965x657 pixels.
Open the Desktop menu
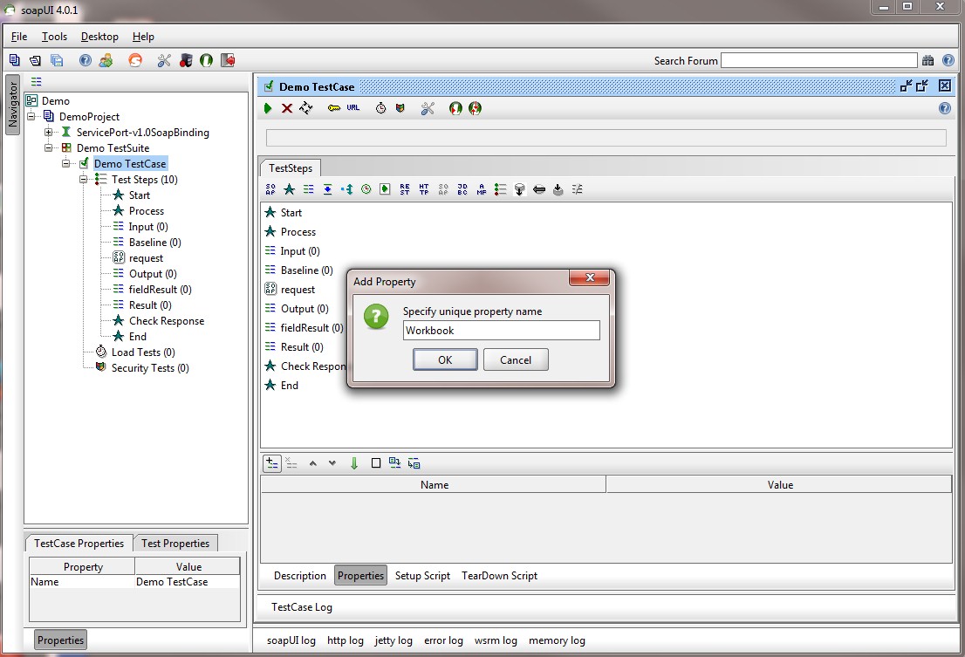[99, 37]
